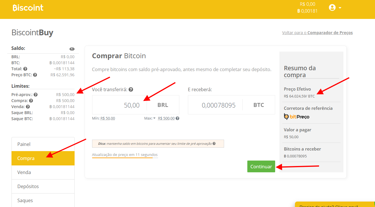The image size is (375, 207).
Task: Open the help chat widget at bottom
Action: (335, 204)
